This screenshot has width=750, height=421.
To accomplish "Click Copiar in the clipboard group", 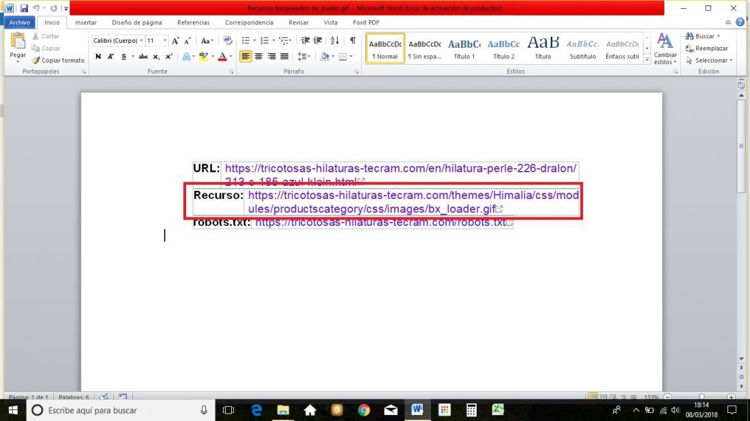I will 46,48.
